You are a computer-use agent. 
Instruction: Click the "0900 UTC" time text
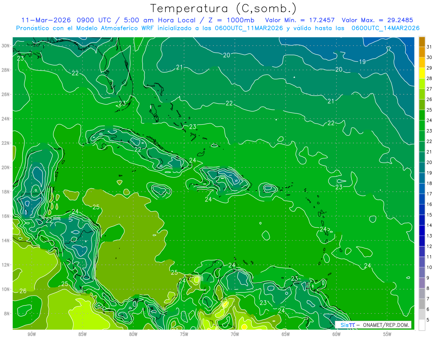(x=94, y=20)
